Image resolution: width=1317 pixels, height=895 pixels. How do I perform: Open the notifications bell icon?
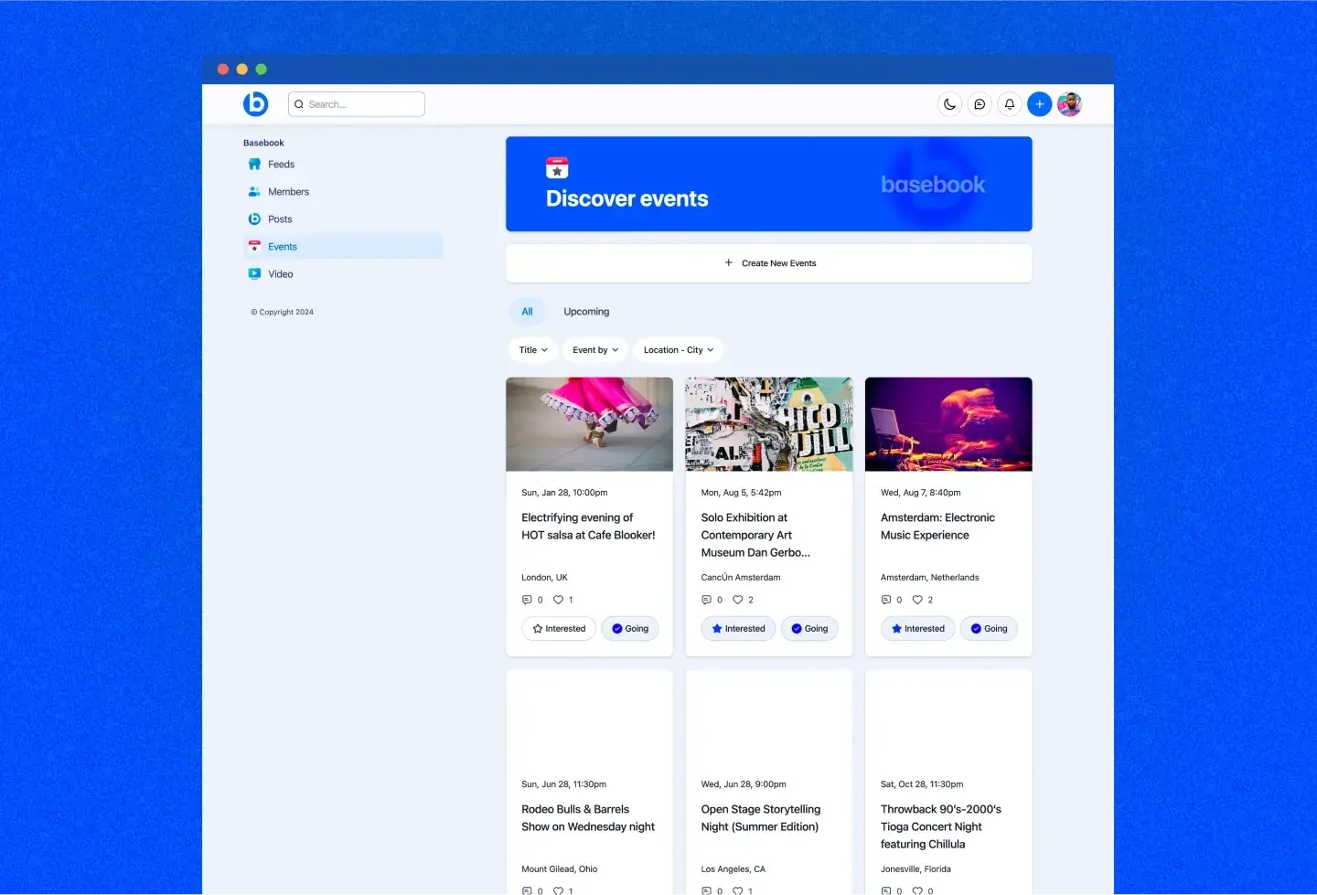[1010, 104]
